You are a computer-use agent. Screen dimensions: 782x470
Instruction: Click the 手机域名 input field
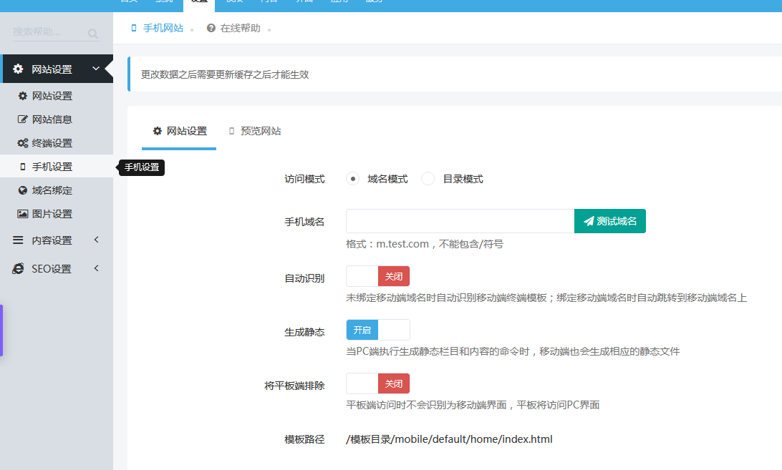460,221
